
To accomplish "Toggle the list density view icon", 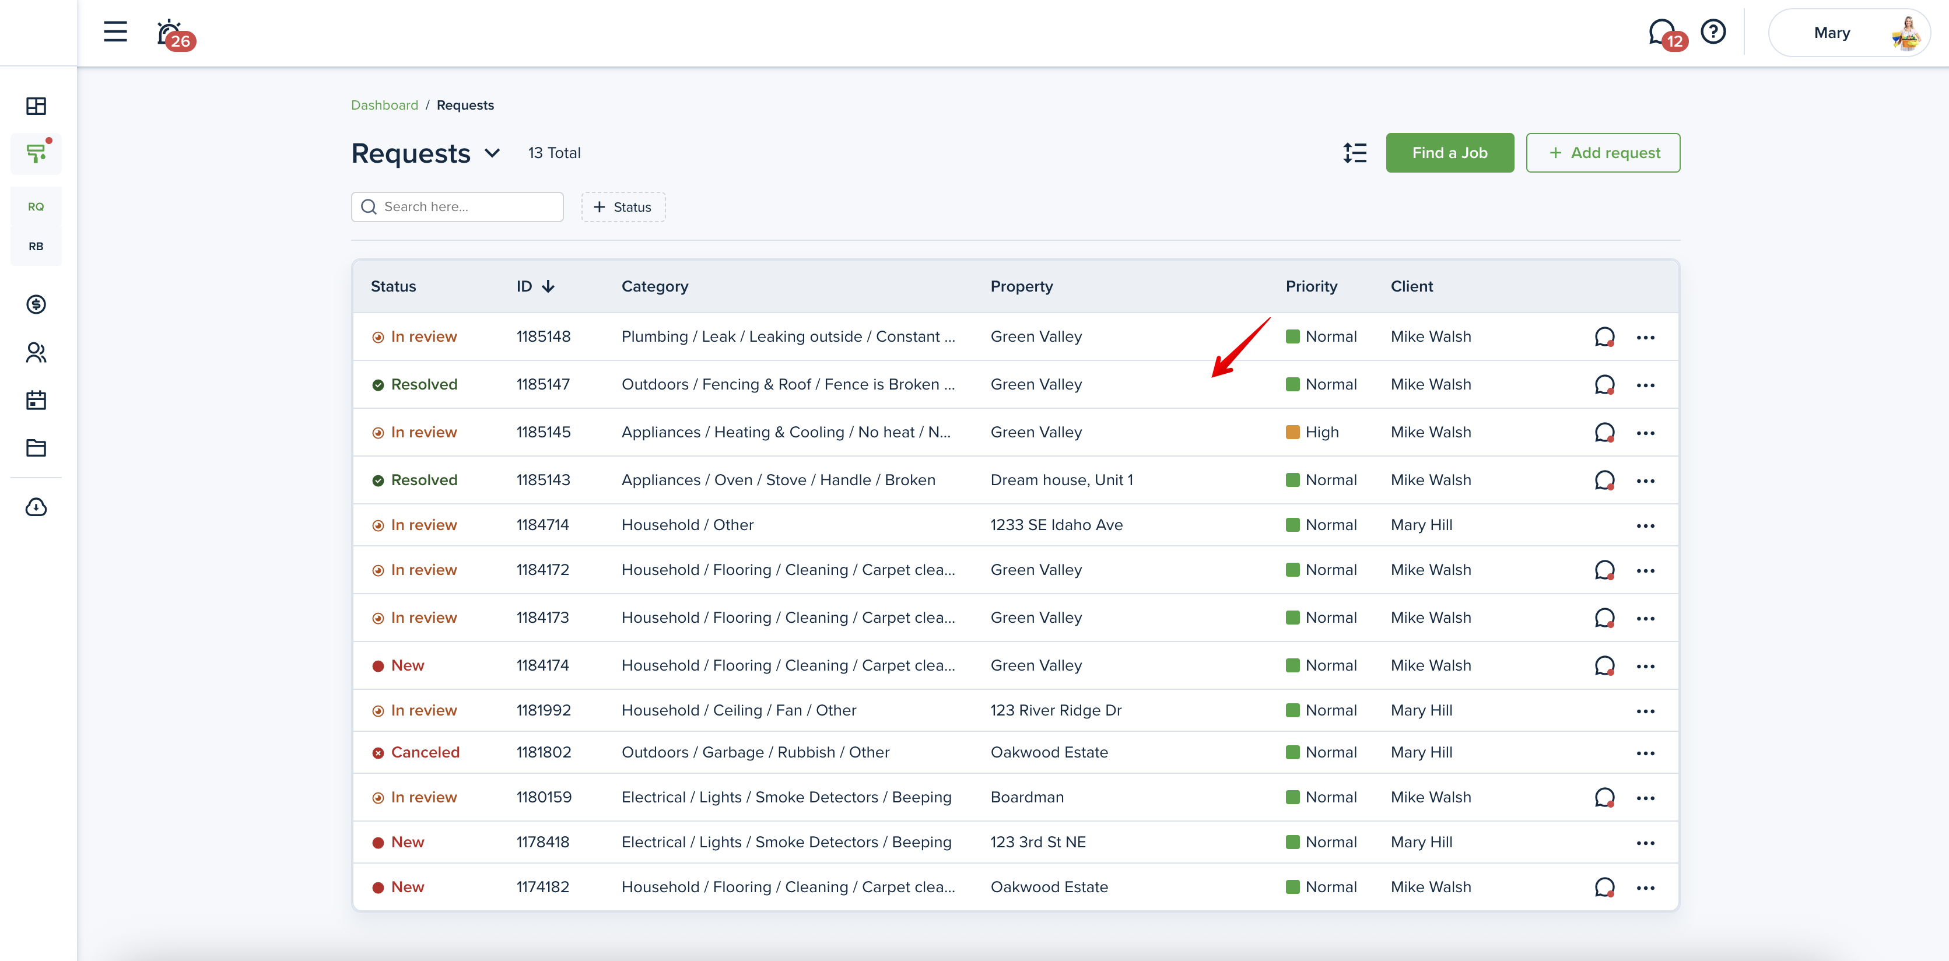I will point(1354,153).
